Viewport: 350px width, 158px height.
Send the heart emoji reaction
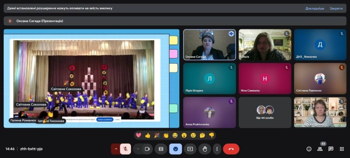(x=138, y=135)
